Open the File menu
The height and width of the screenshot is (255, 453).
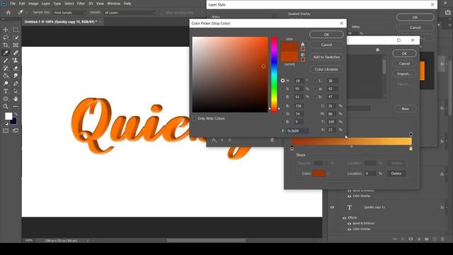(13, 4)
